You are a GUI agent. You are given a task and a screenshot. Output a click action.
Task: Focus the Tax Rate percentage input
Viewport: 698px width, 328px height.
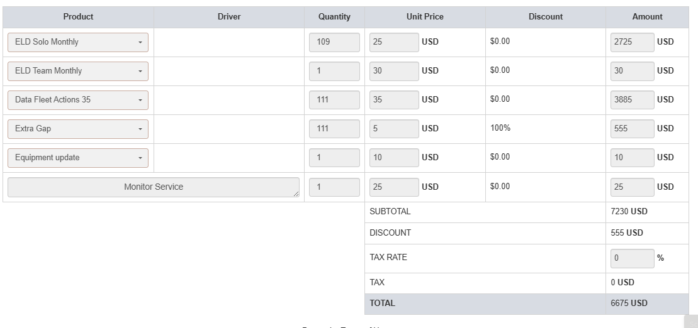pos(633,258)
